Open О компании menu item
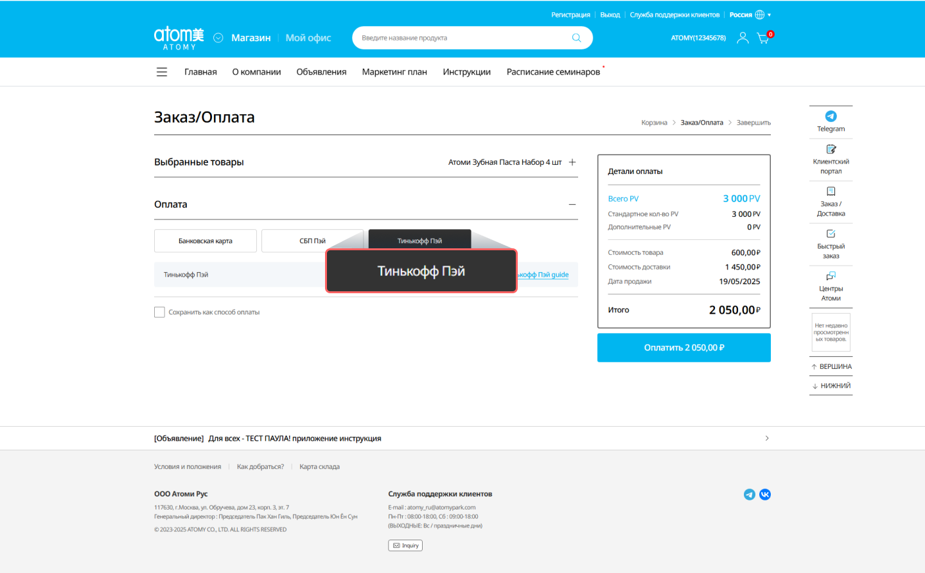The width and height of the screenshot is (925, 573). tap(256, 72)
